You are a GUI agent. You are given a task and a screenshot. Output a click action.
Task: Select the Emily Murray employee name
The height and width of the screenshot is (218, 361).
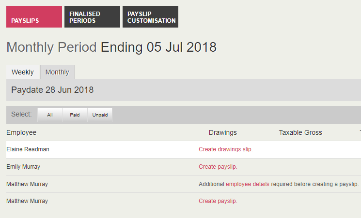click(x=23, y=167)
